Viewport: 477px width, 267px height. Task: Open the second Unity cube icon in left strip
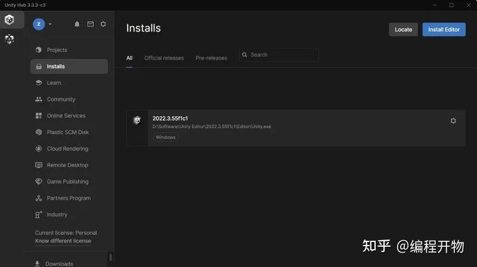[10, 39]
